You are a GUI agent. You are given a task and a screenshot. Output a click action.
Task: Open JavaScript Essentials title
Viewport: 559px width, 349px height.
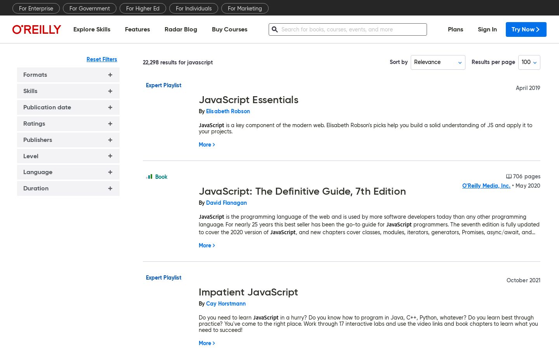tap(248, 100)
